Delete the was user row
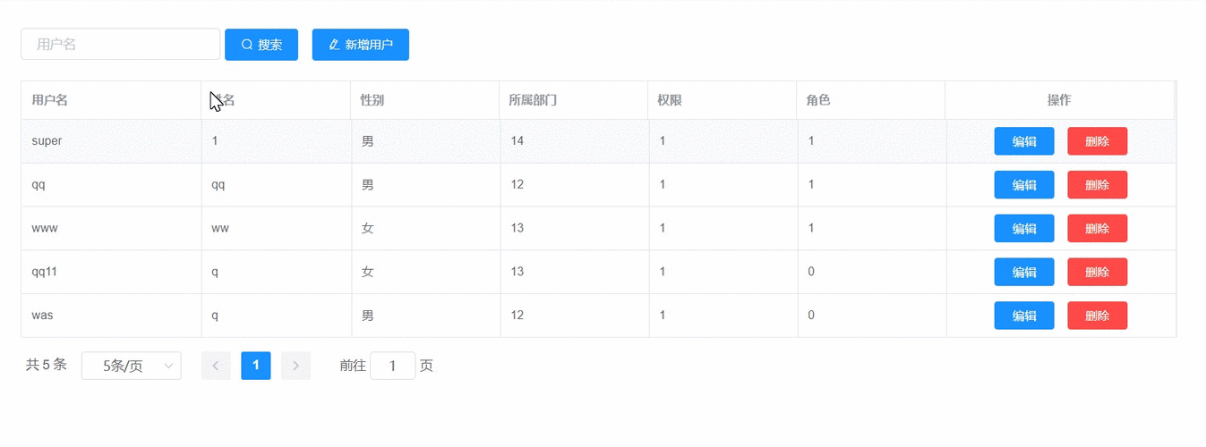 pos(1097,316)
